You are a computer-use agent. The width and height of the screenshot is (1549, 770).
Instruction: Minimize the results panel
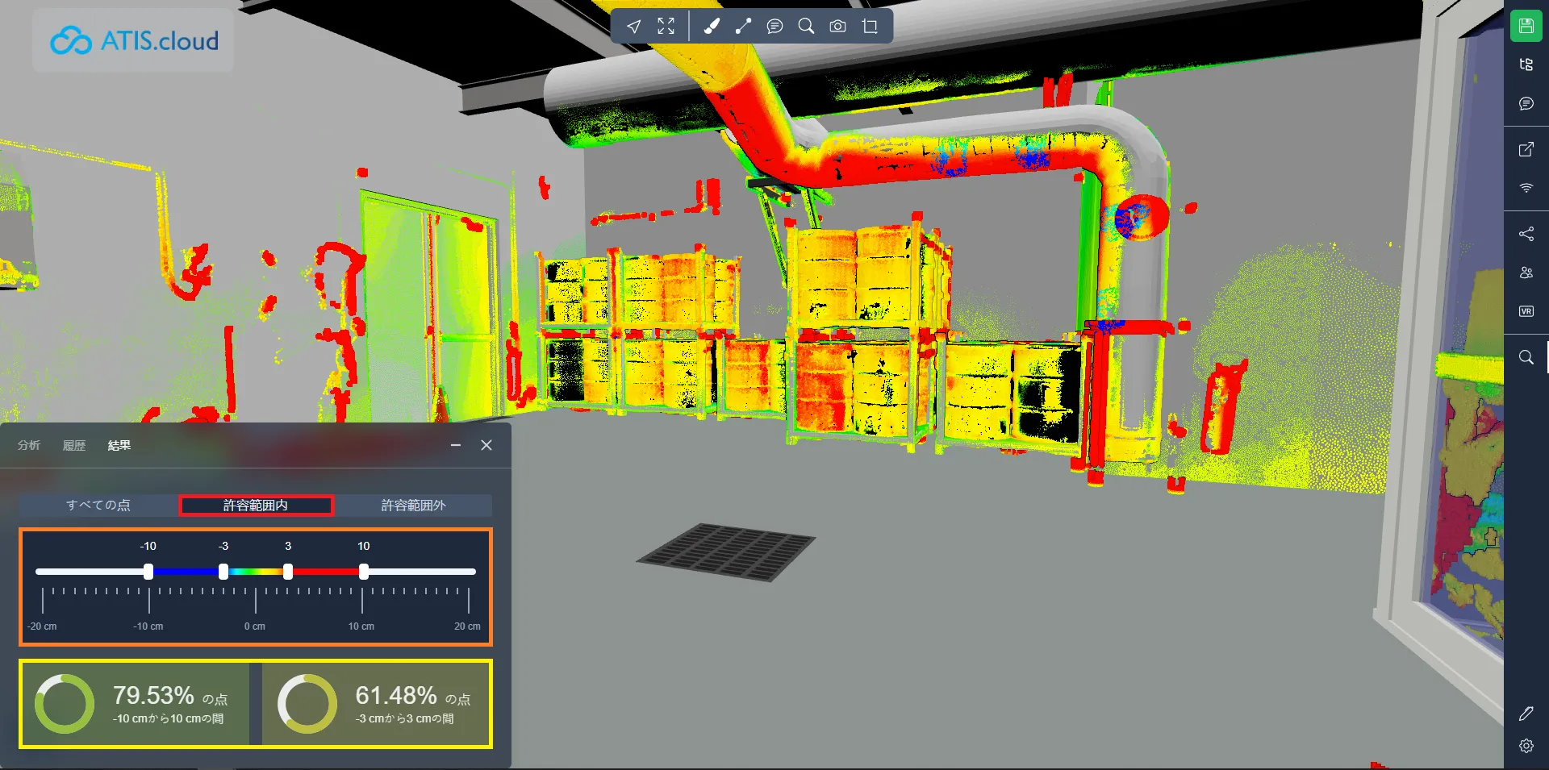[456, 445]
